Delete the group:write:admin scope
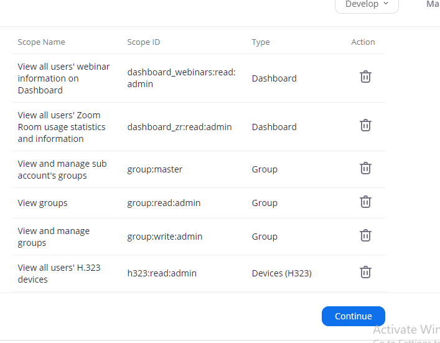Screen dimensions: 440x343 [366, 235]
